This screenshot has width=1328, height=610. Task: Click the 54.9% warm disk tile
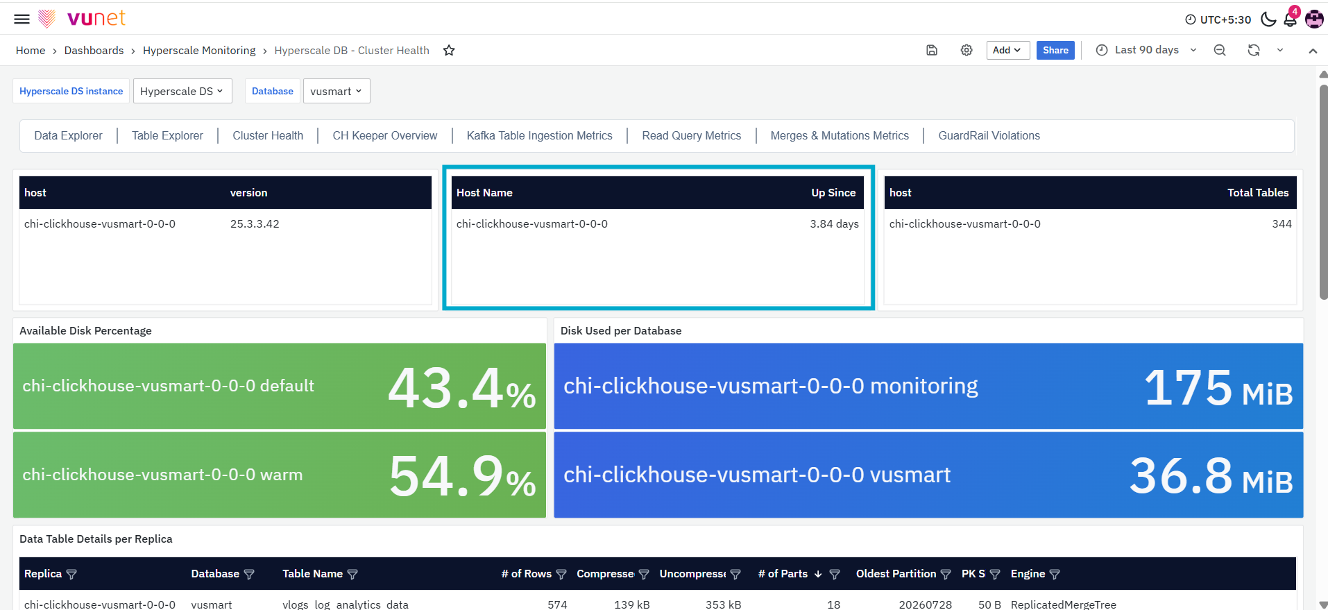point(280,475)
